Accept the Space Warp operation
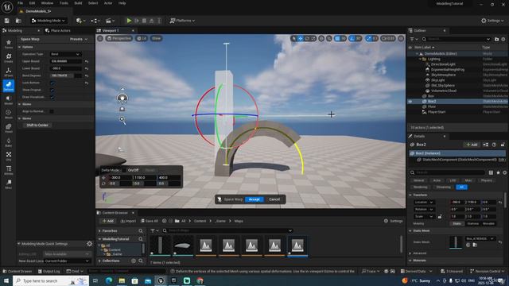 pos(254,199)
